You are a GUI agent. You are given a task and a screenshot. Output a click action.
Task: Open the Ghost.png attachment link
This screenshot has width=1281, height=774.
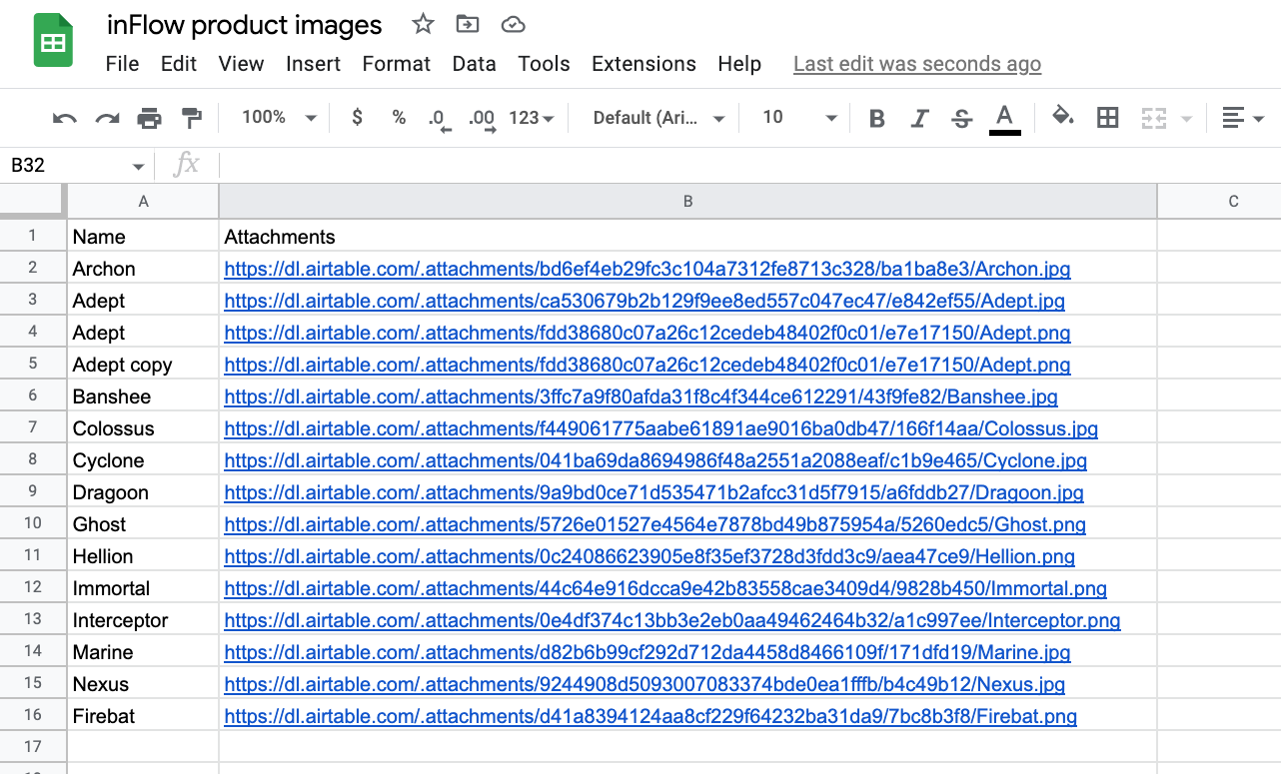[654, 524]
